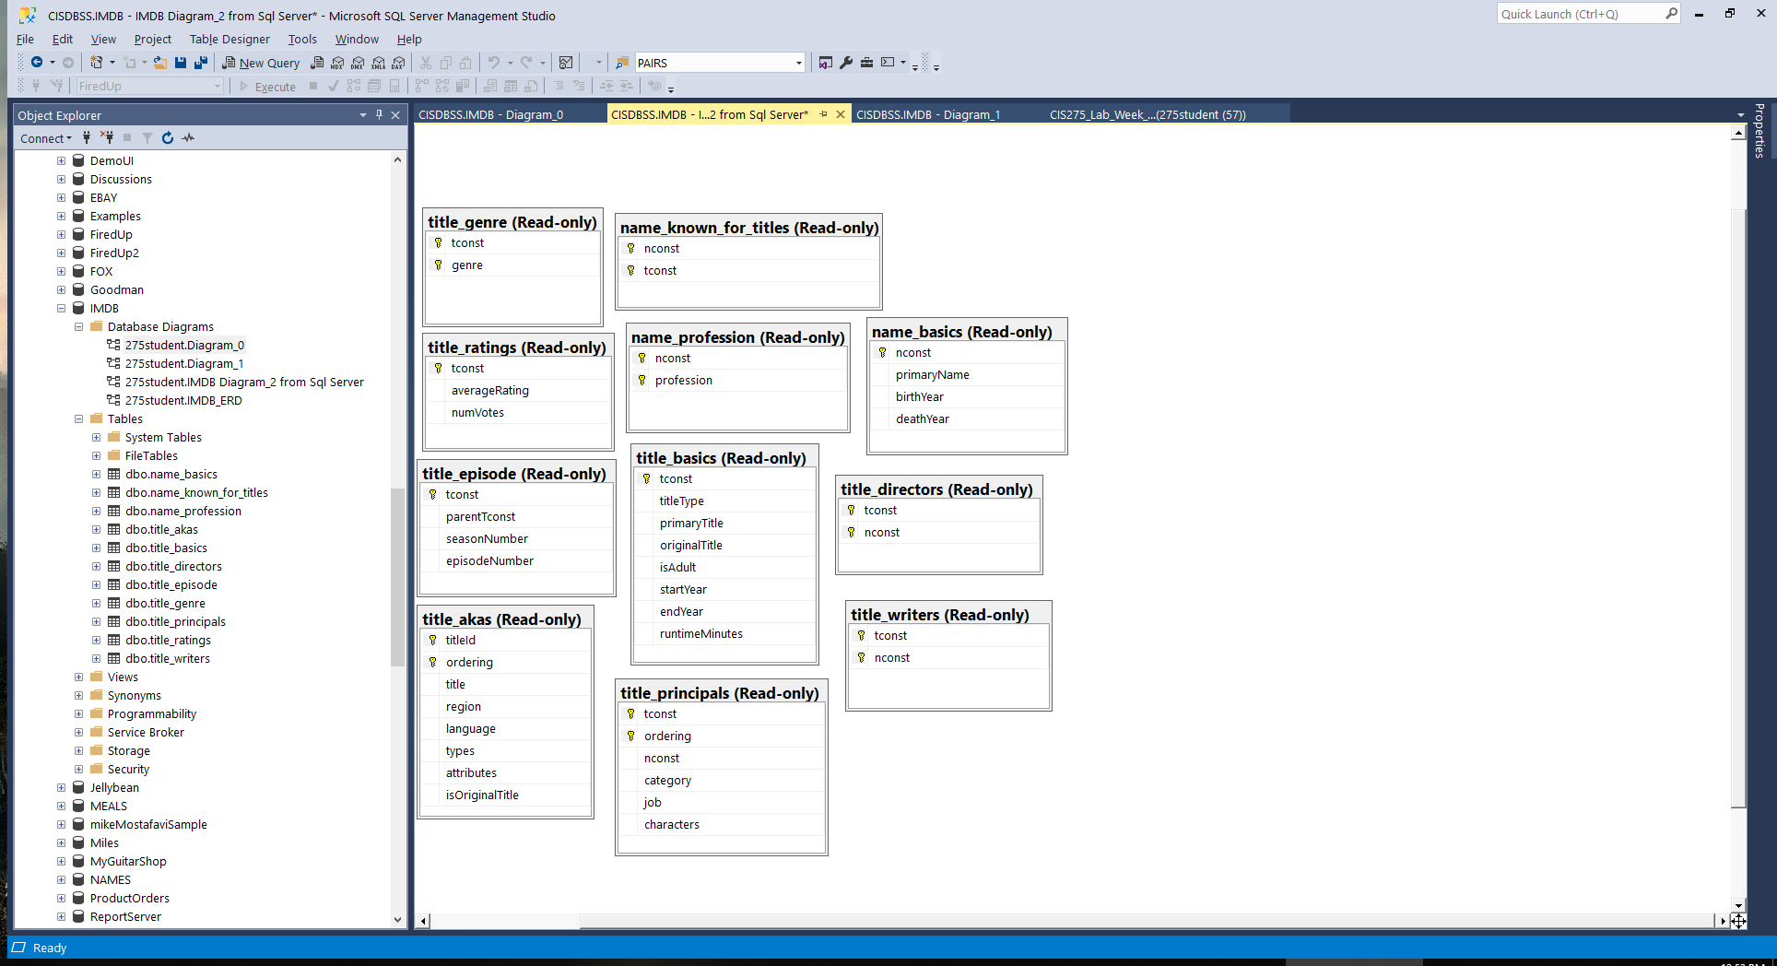This screenshot has width=1777, height=966.
Task: Toggle the Object Explorer auto-hide pin
Action: (379, 115)
